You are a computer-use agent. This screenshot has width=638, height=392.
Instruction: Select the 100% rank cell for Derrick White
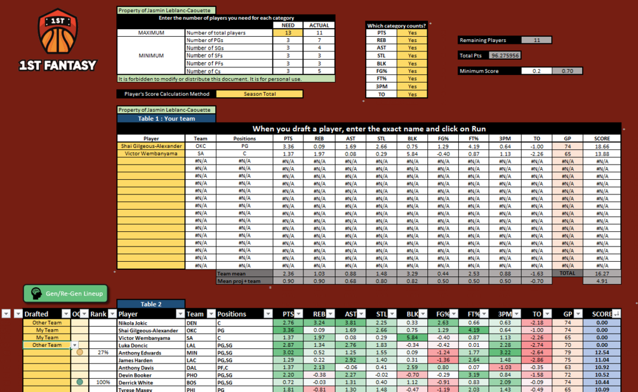pyautogui.click(x=103, y=382)
